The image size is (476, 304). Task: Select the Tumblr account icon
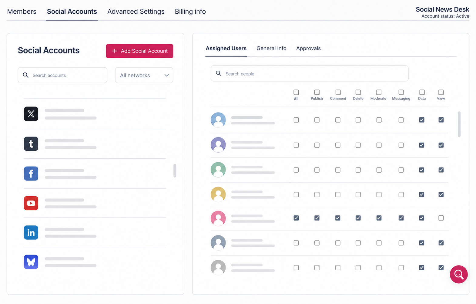31,144
